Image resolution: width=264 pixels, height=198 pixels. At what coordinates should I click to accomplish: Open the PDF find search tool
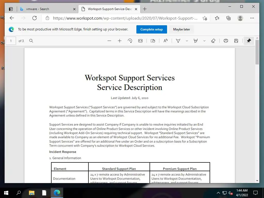(x=31, y=41)
